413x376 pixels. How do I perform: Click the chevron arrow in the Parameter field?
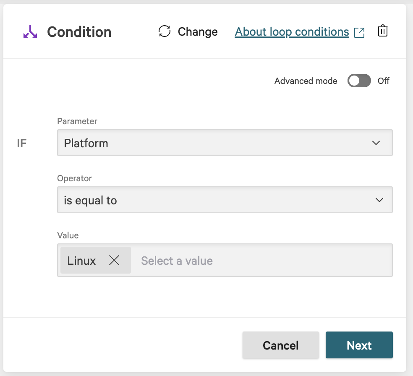(x=376, y=143)
